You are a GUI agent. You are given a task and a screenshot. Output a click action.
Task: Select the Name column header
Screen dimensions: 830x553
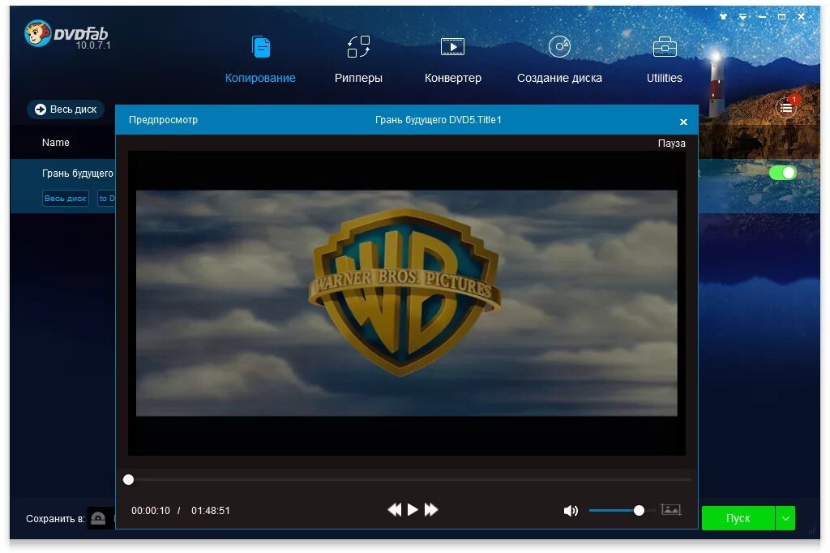pos(56,143)
